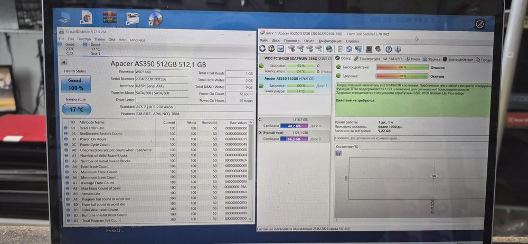Select the Total Program Fail Count row
Viewport: 528px width, 244px height.
[156, 220]
